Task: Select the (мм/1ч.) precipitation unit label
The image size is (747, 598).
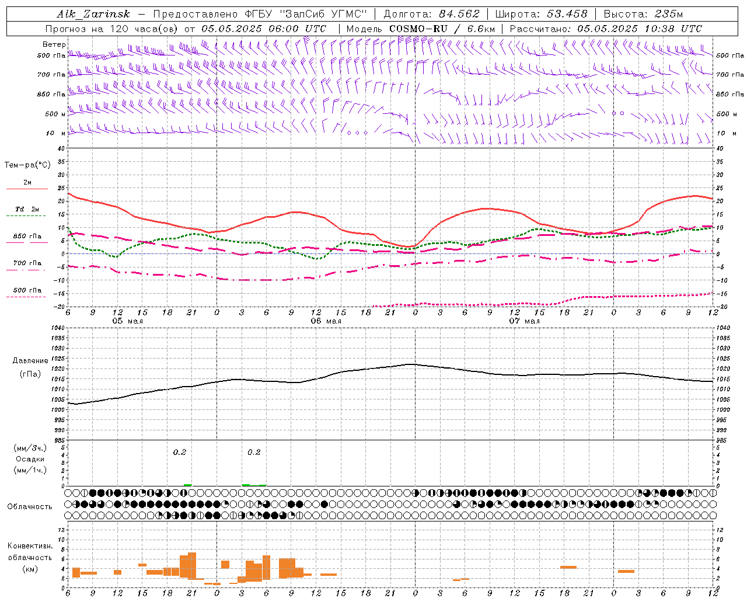Action: (30, 470)
